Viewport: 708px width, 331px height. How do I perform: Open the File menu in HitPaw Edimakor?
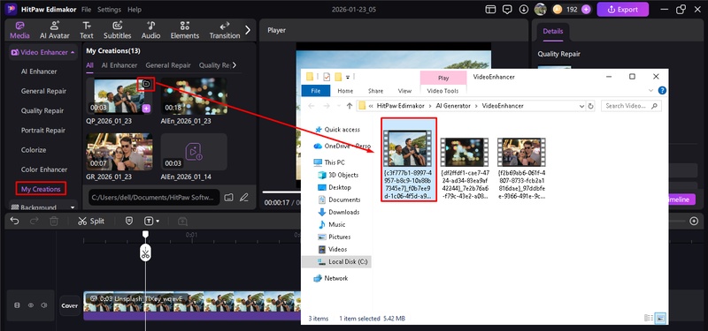click(x=86, y=10)
